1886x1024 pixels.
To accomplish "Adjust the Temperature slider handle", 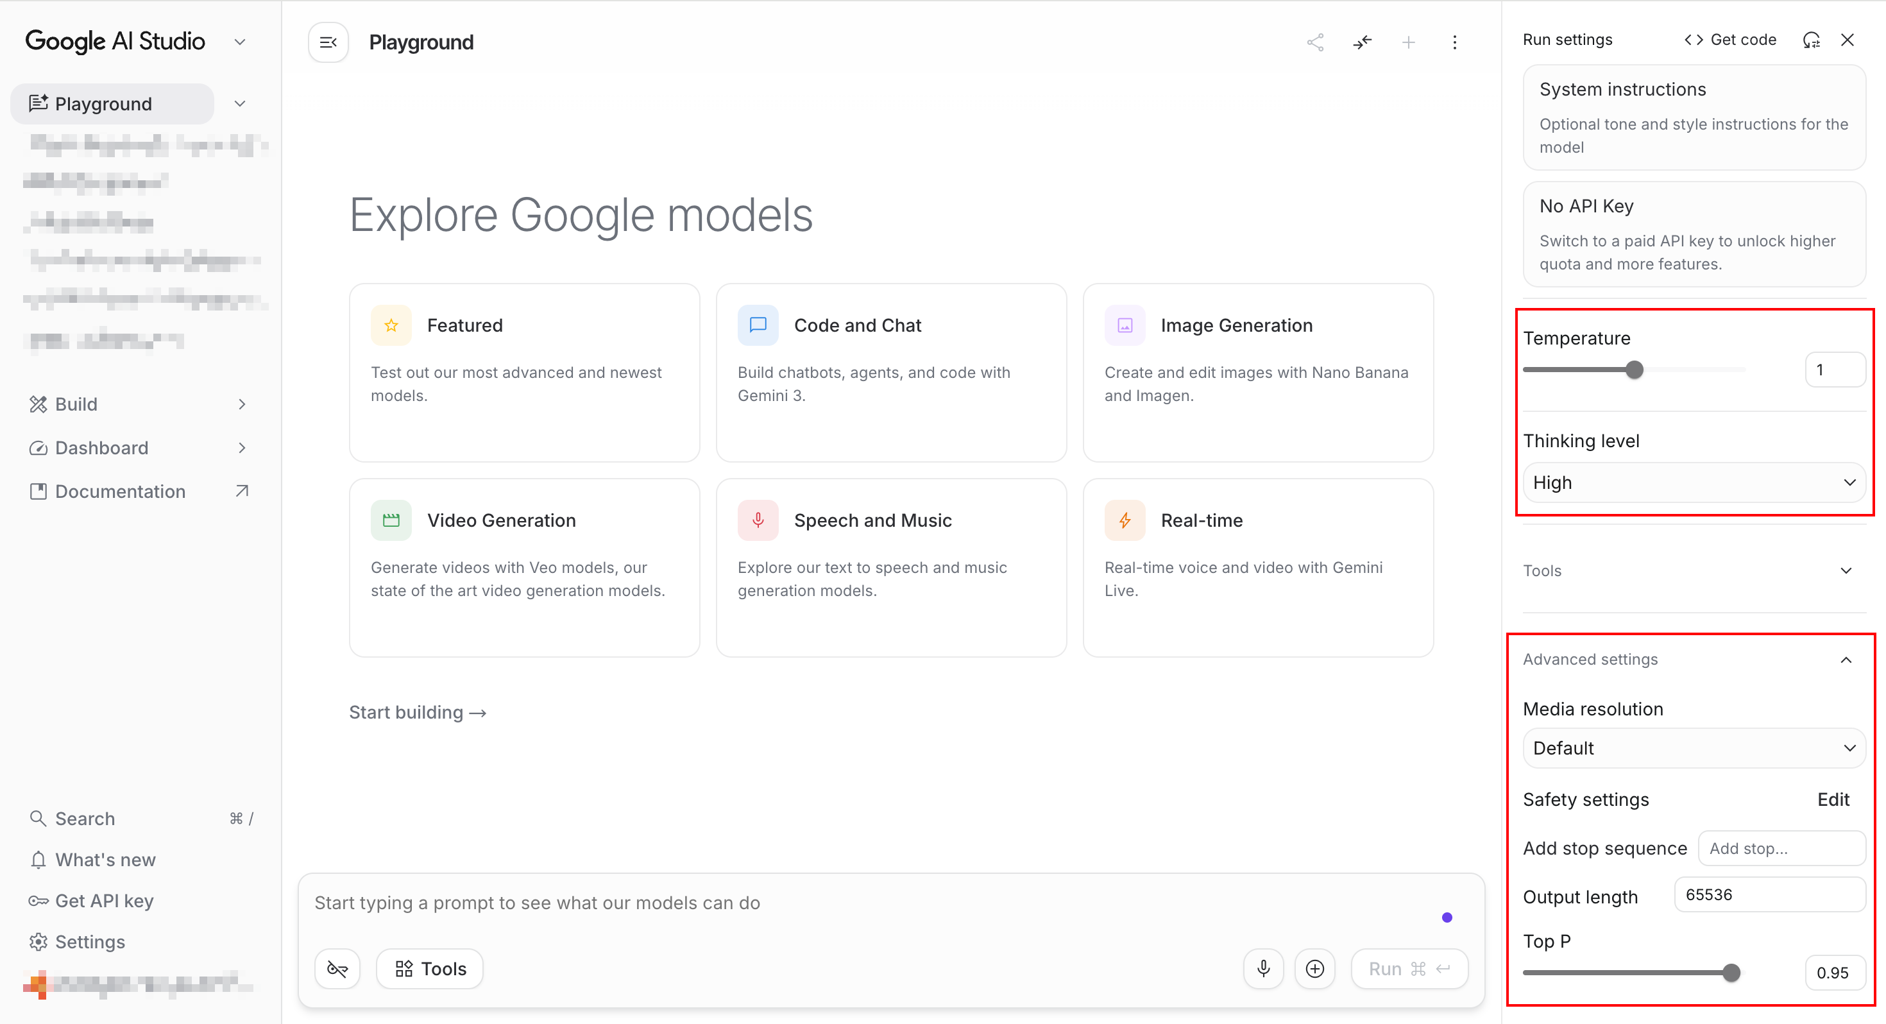I will click(1634, 370).
